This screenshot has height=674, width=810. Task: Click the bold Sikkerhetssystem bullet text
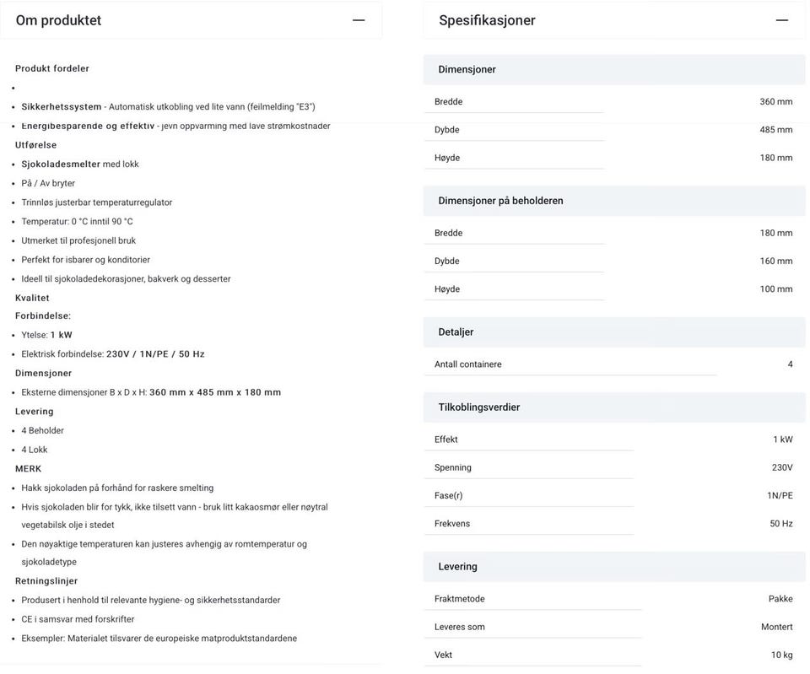62,107
